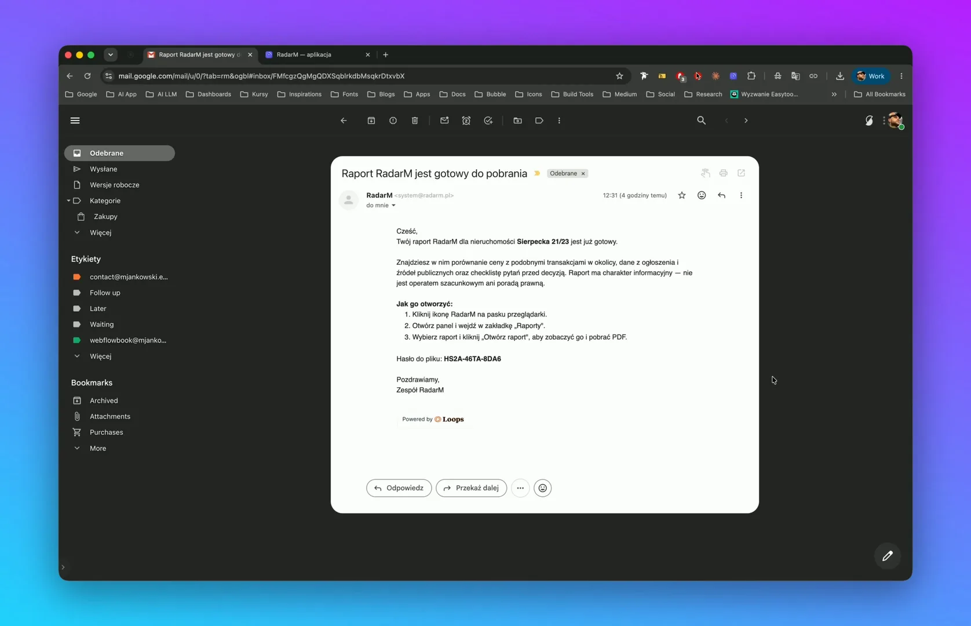Go back to the inbox list arrow
Viewport: 971px width, 626px height.
tap(344, 121)
